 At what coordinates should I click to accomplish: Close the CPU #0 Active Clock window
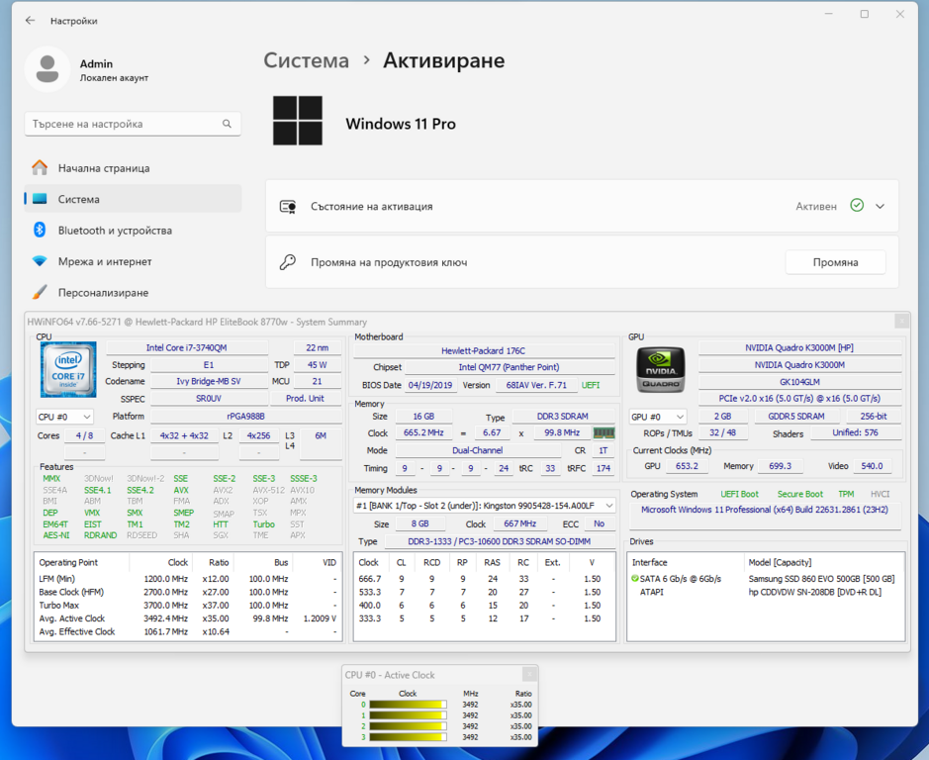click(528, 674)
